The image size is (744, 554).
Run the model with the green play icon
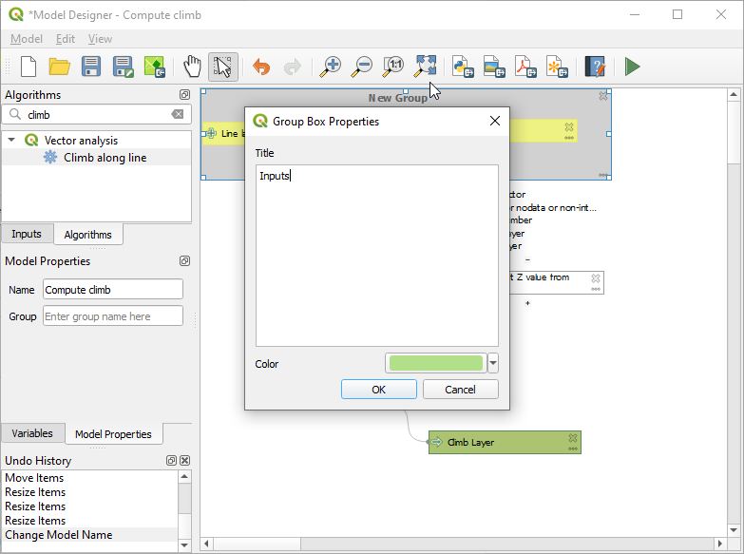point(632,67)
